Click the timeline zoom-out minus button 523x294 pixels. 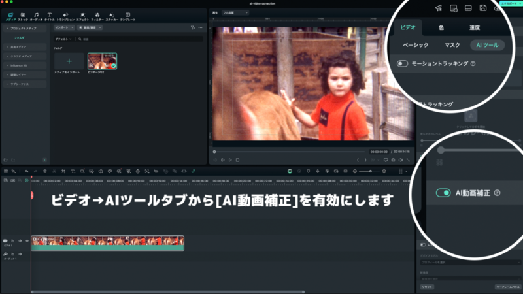pyautogui.click(x=355, y=171)
